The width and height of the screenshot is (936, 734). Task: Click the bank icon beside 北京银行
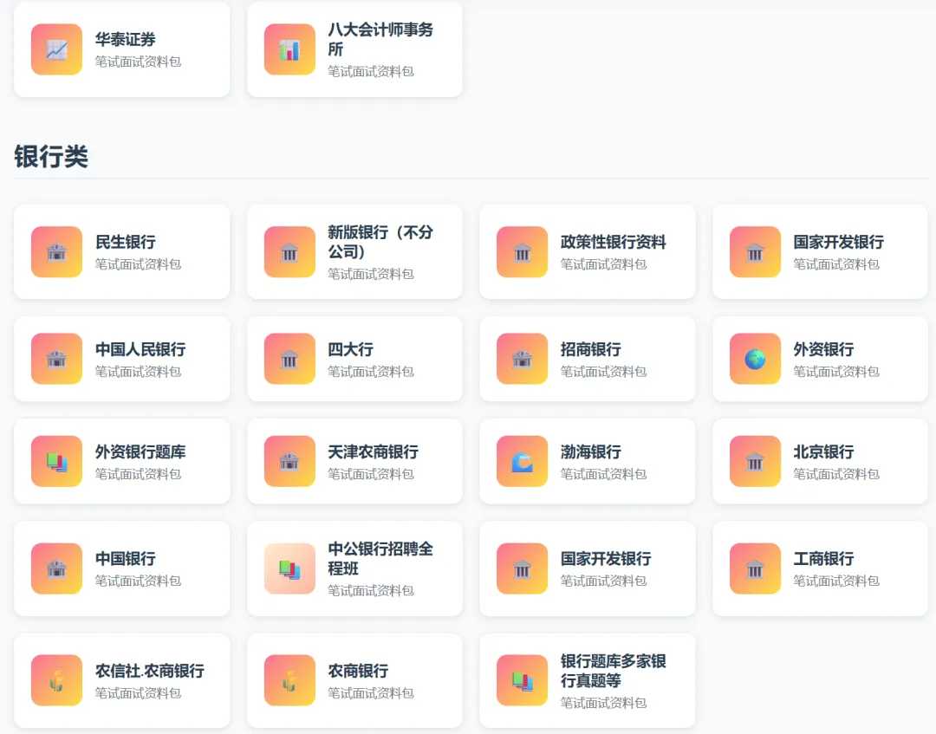point(755,461)
